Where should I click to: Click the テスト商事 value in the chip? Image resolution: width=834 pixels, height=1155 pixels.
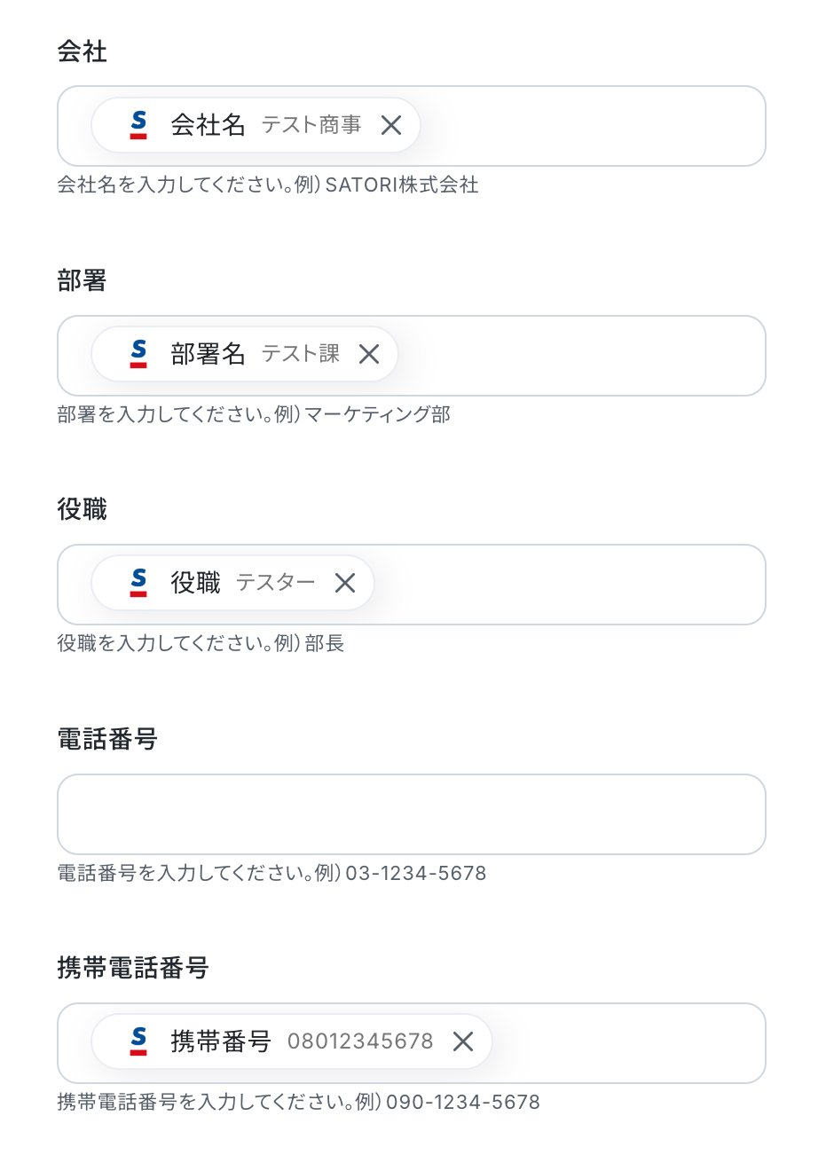311,125
